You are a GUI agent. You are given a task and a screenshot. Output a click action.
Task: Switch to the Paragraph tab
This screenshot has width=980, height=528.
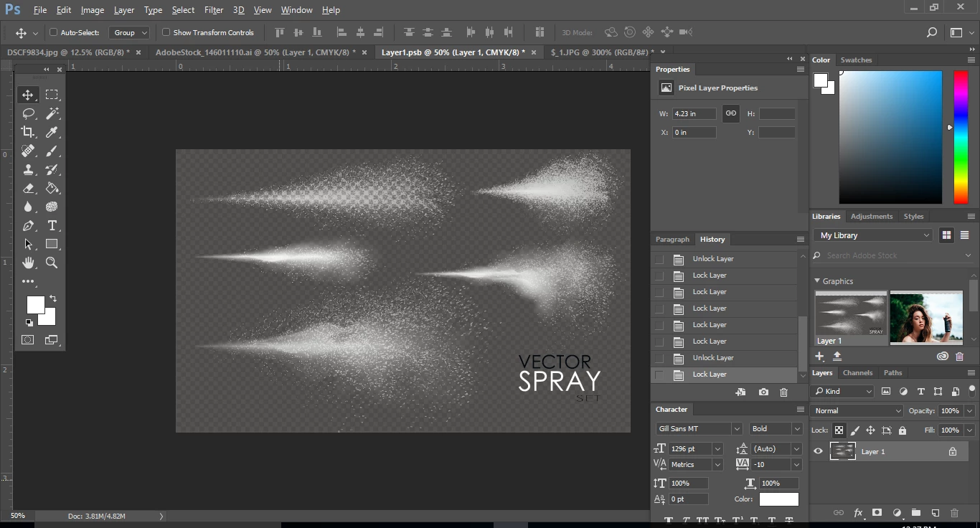point(672,240)
